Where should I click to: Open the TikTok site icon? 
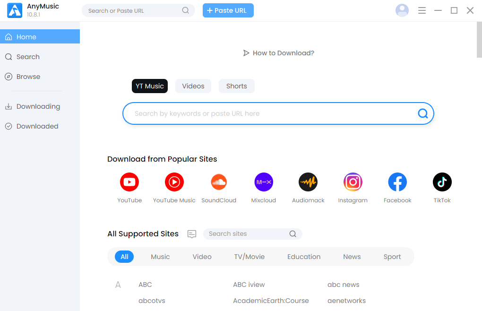[x=442, y=182]
